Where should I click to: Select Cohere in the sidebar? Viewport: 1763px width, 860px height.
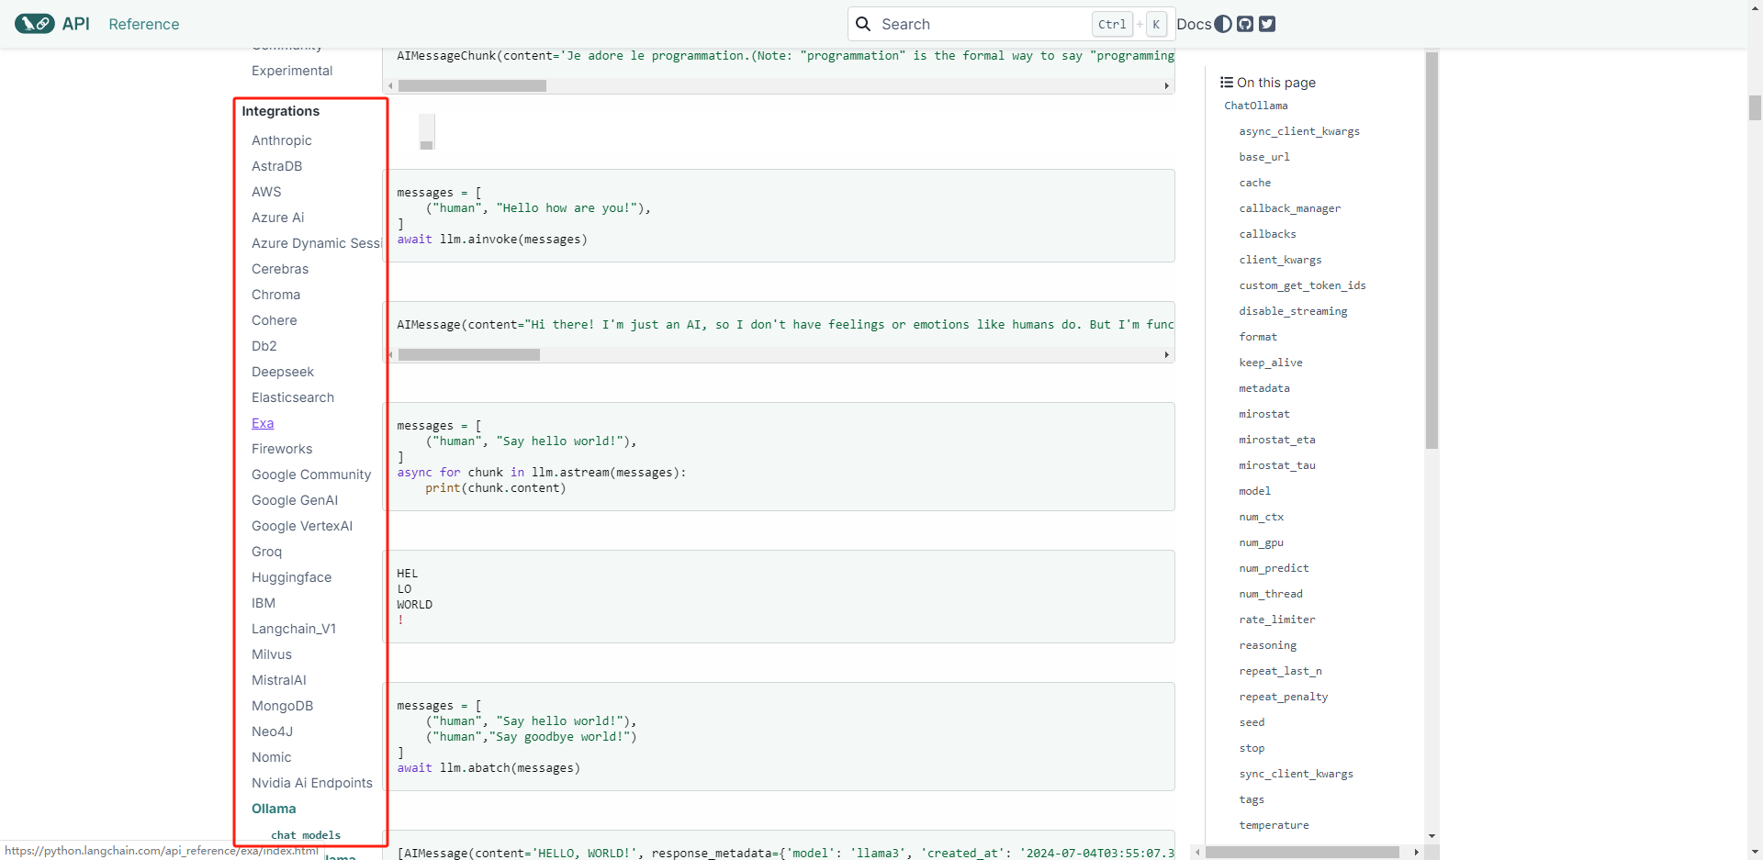(x=275, y=320)
